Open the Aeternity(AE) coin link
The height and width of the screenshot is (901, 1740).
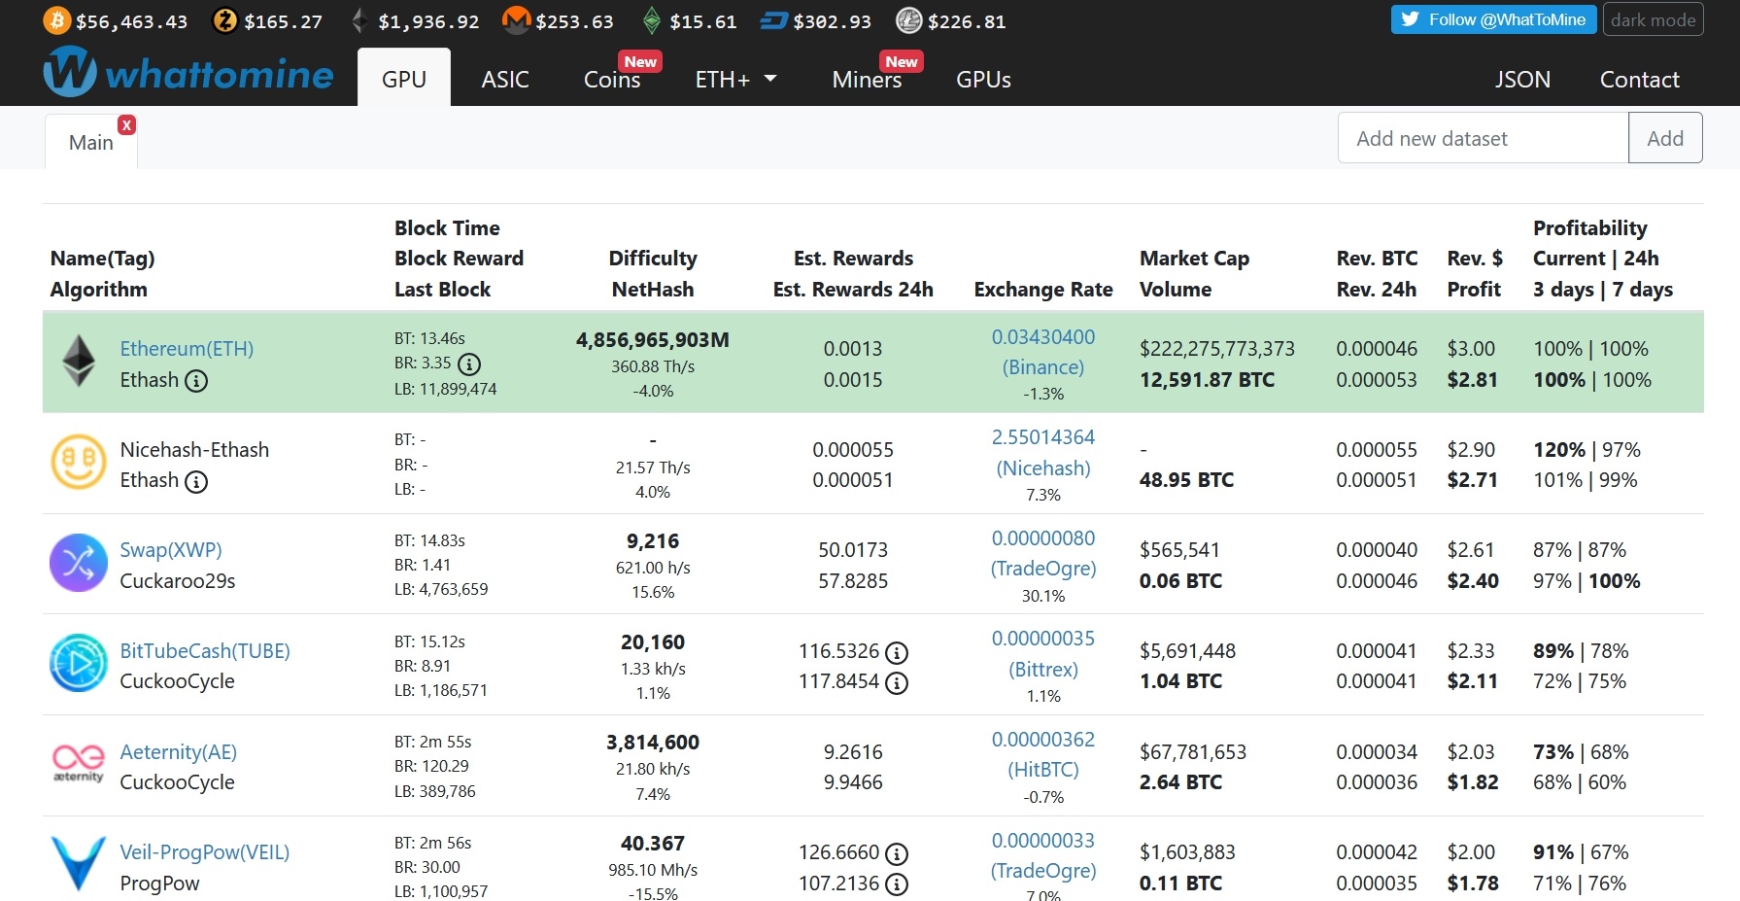(179, 752)
